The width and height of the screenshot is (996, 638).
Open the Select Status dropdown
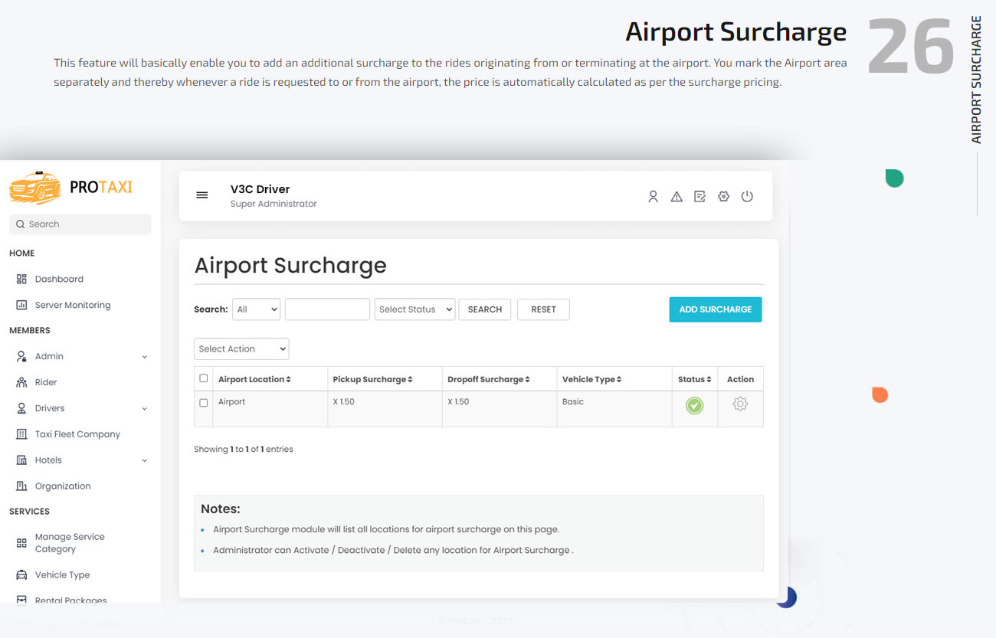414,309
